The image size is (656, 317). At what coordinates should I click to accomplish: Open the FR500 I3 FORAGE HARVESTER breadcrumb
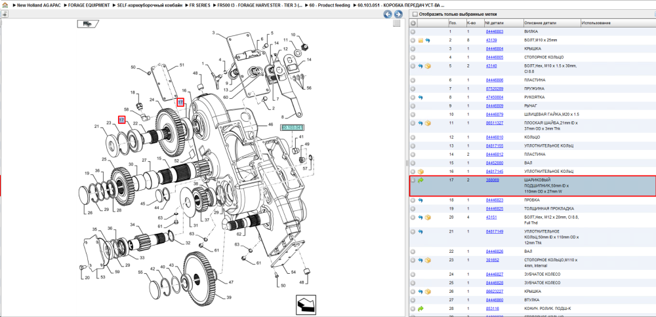pos(260,5)
